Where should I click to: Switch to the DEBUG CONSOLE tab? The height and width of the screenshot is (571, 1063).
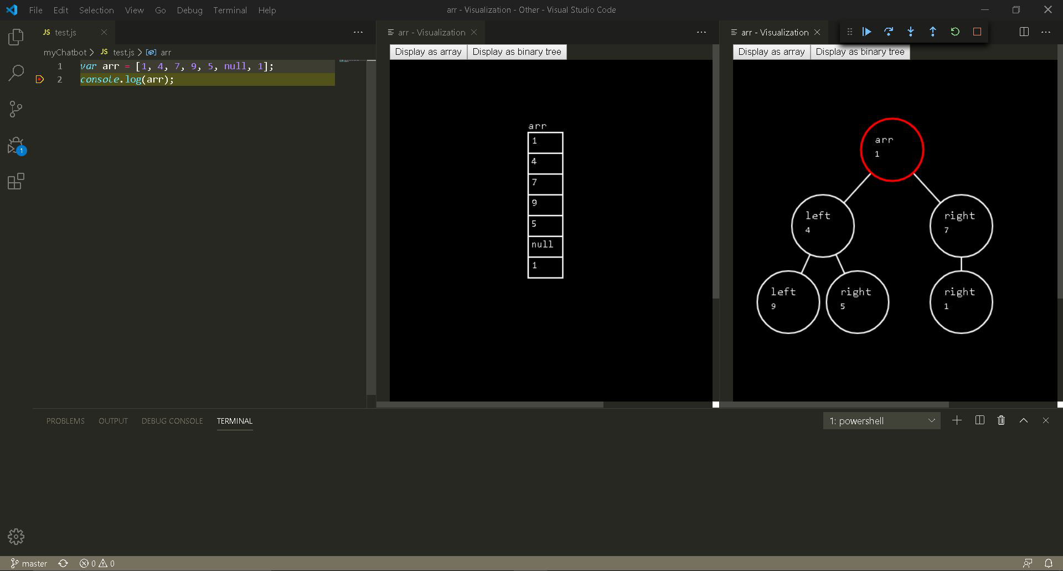pyautogui.click(x=172, y=421)
